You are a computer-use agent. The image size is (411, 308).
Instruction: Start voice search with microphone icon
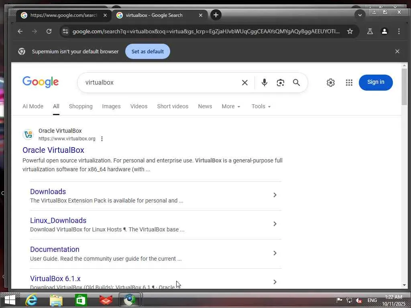265,83
